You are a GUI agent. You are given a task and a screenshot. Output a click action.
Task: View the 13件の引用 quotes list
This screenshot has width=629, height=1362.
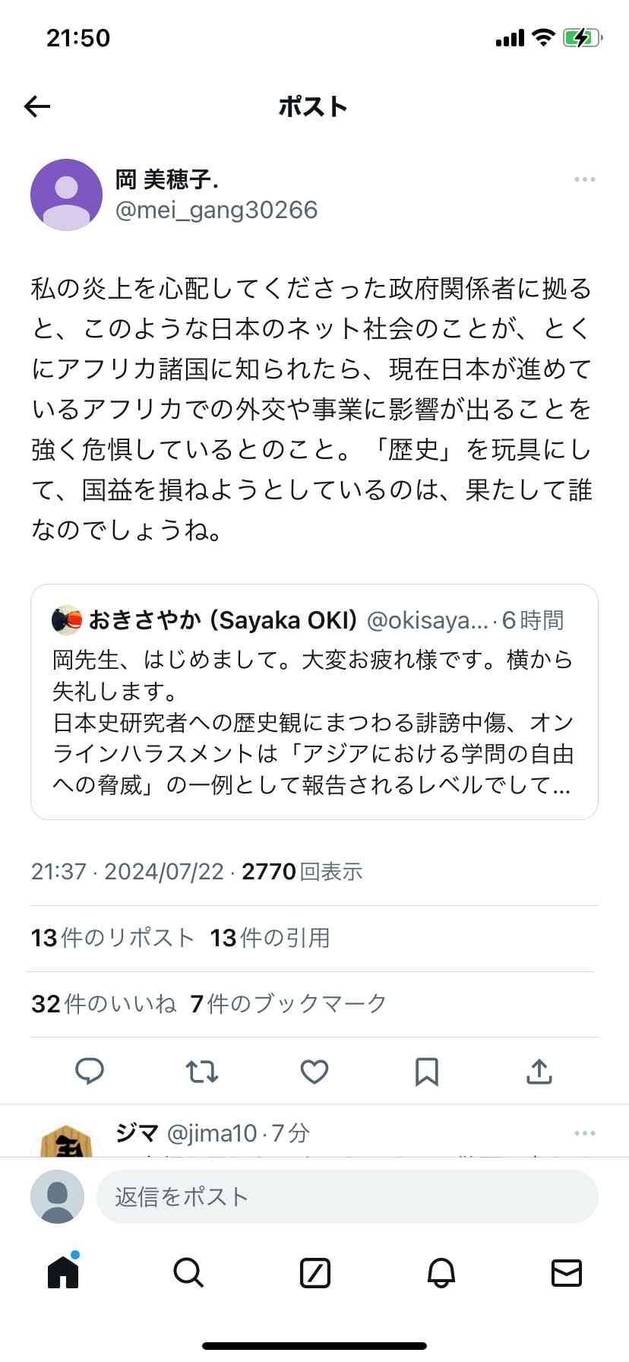pos(270,938)
